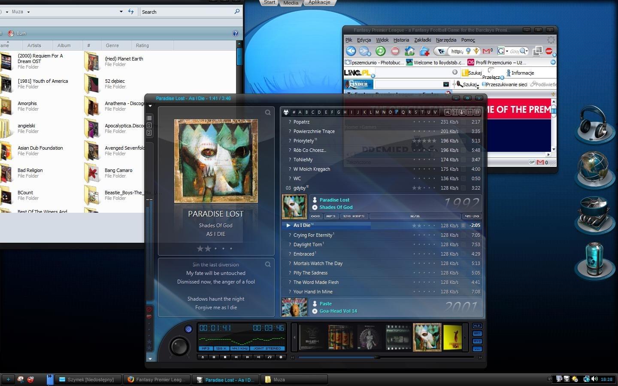The width and height of the screenshot is (618, 386).
Task: Jump to letter S in alphabet bar
Action: coord(416,112)
